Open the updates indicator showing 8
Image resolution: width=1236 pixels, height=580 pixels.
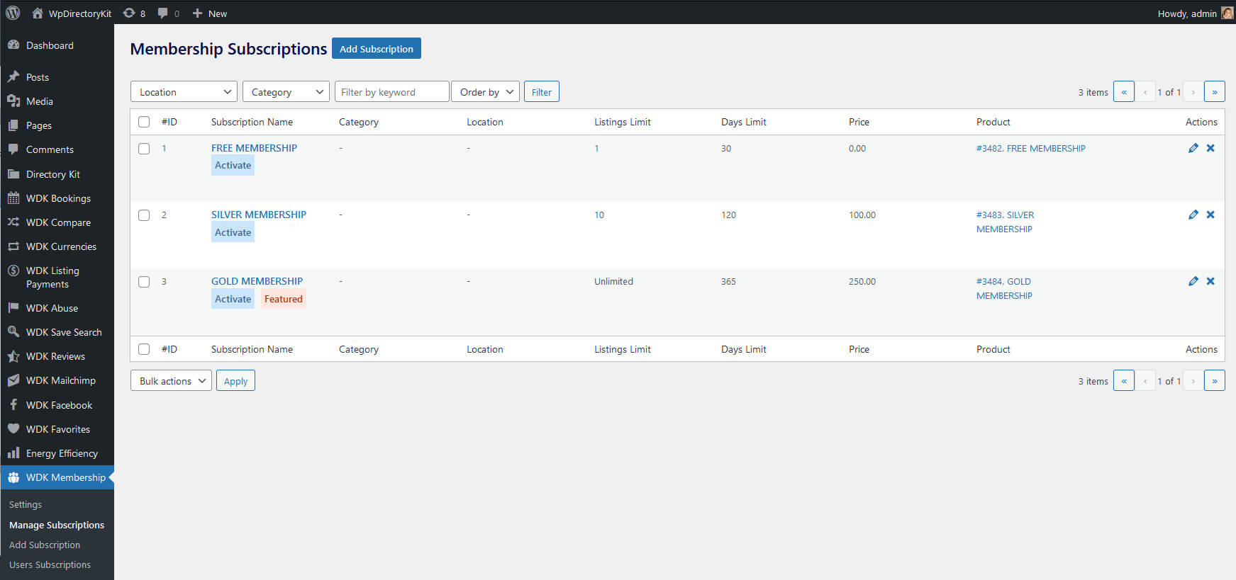click(134, 13)
